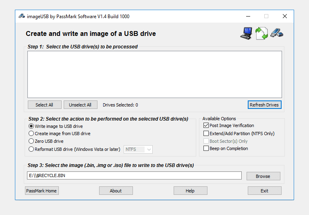Viewport: 309px width, 215px height.
Task: Open PassMark Home link button
Action: coord(42,191)
